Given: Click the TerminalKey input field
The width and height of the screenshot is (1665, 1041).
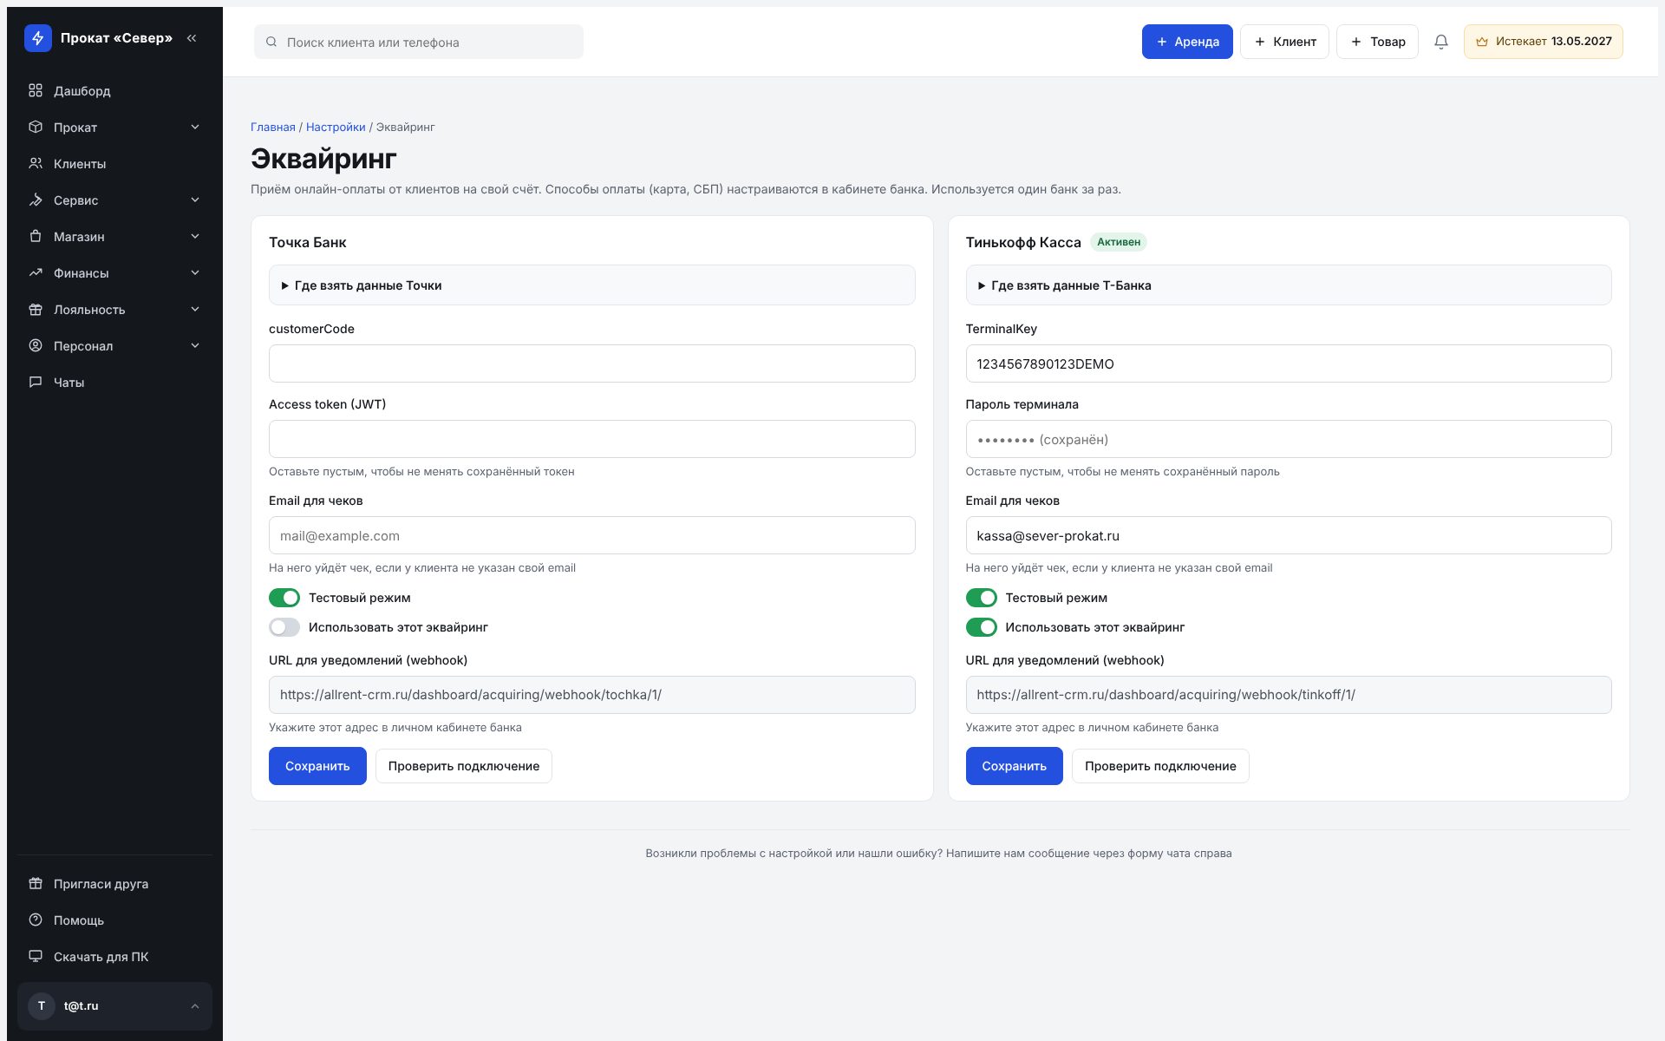Looking at the screenshot, I should [x=1288, y=363].
